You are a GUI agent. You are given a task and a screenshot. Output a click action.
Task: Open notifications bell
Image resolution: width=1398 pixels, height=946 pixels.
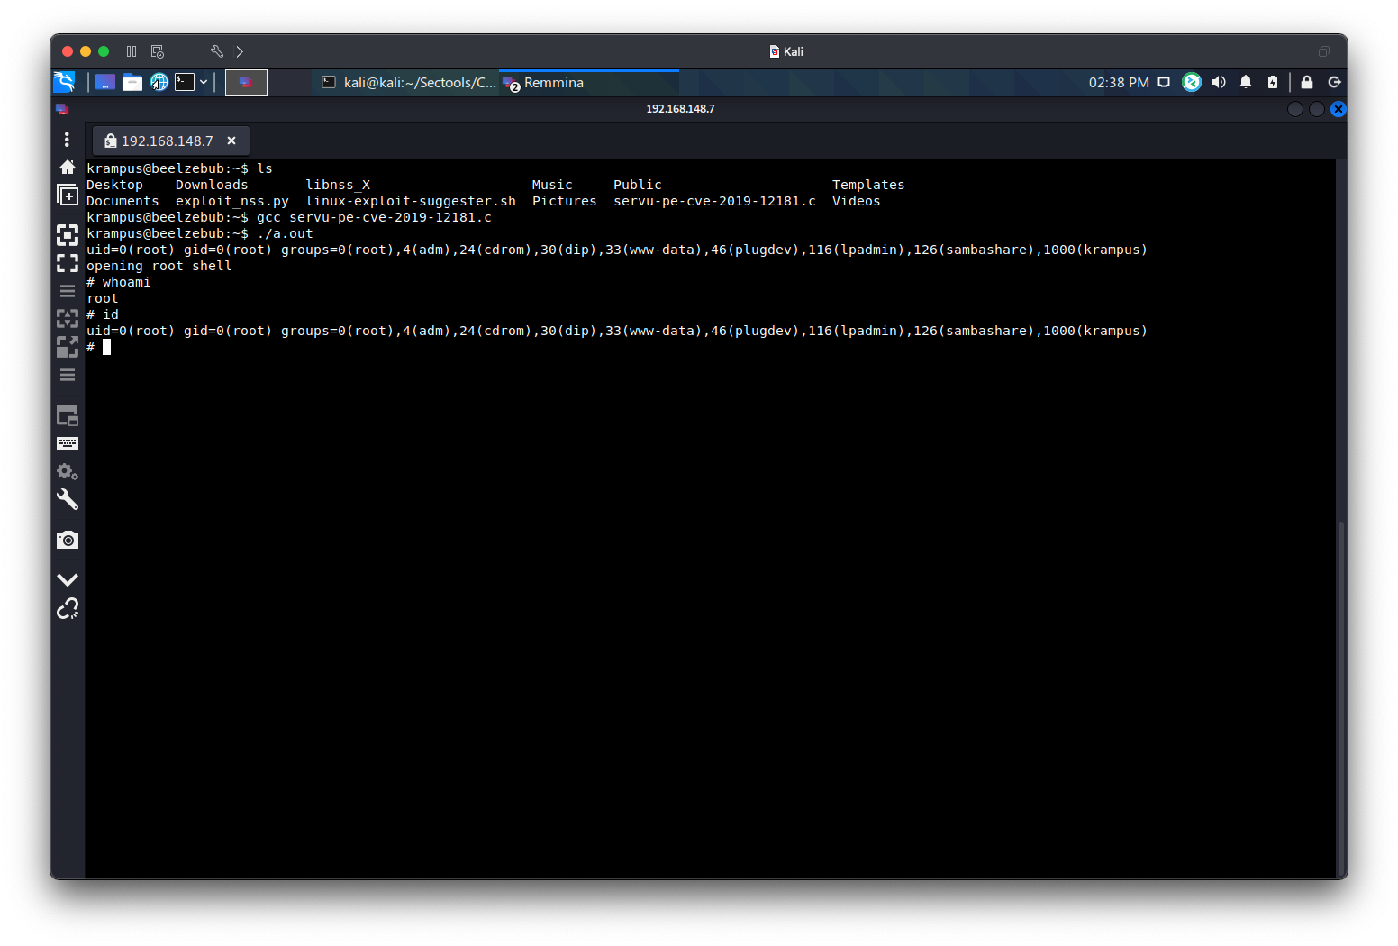coord(1246,82)
